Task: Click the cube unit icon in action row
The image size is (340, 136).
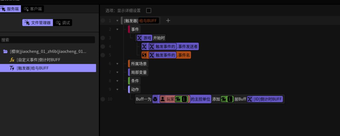Action: coord(155,99)
